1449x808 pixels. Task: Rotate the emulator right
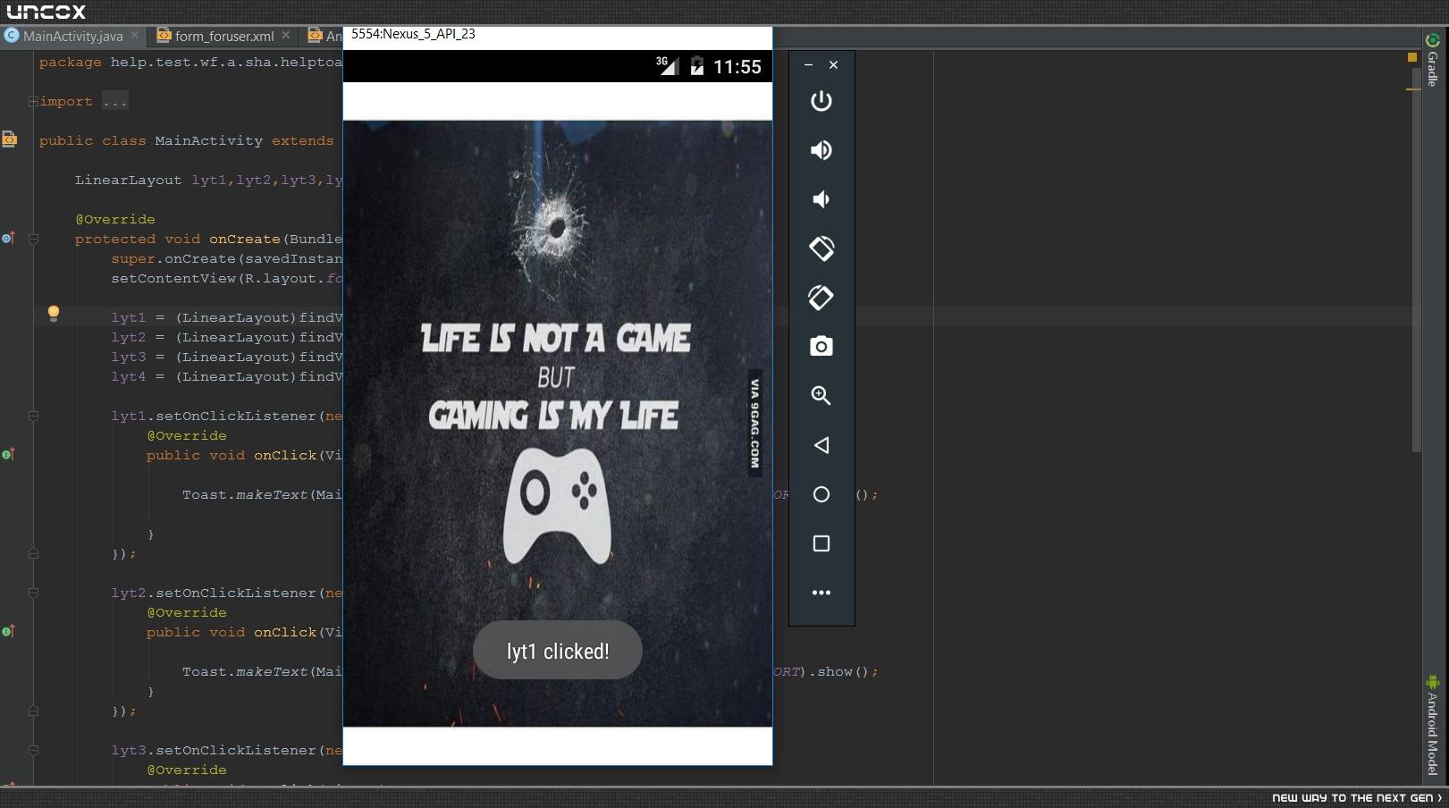821,298
